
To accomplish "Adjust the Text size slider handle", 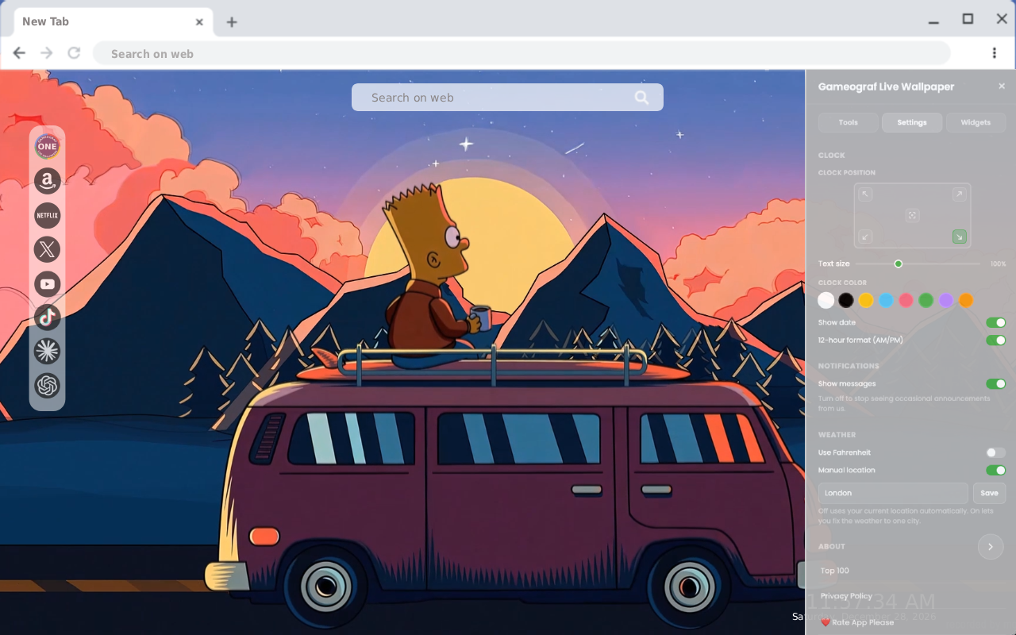I will pyautogui.click(x=899, y=264).
